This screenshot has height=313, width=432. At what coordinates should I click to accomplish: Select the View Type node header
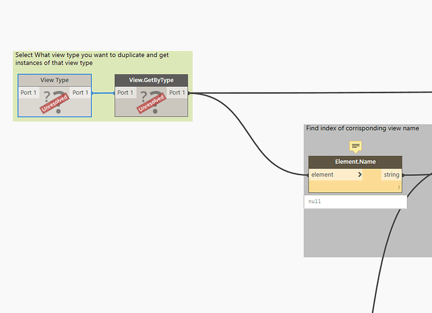click(55, 80)
